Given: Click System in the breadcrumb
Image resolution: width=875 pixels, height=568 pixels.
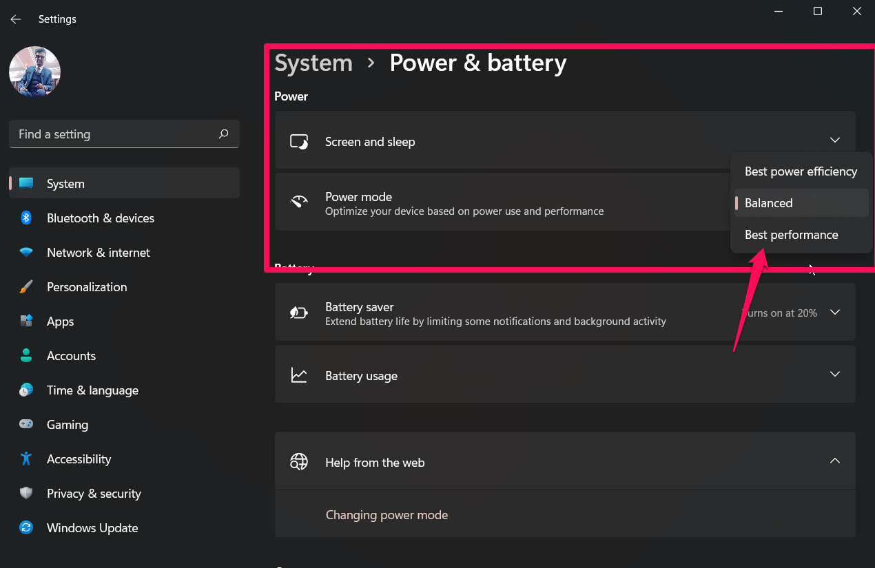Looking at the screenshot, I should [x=313, y=63].
